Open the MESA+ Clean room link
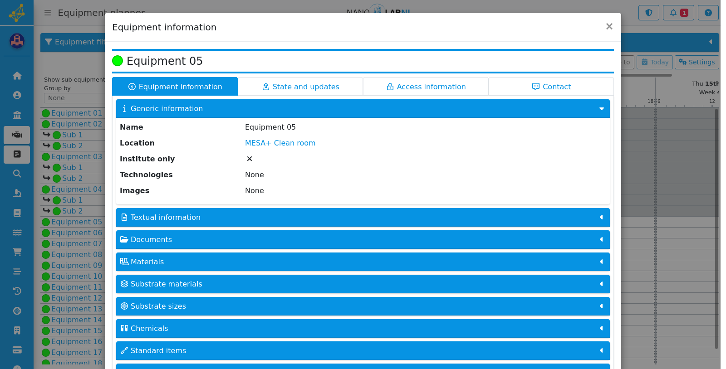This screenshot has height=369, width=726. point(280,143)
